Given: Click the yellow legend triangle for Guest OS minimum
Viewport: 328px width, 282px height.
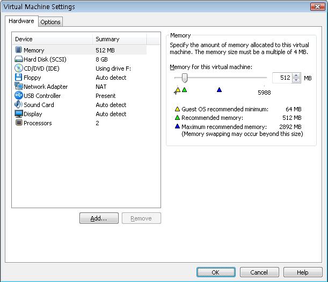Looking at the screenshot, I should click(x=177, y=109).
